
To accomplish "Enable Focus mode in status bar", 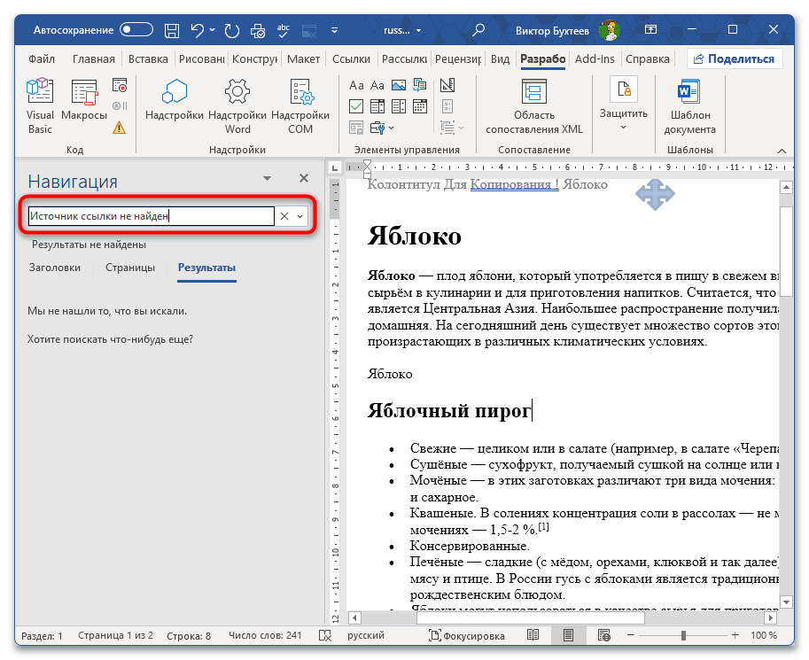I will 467,636.
